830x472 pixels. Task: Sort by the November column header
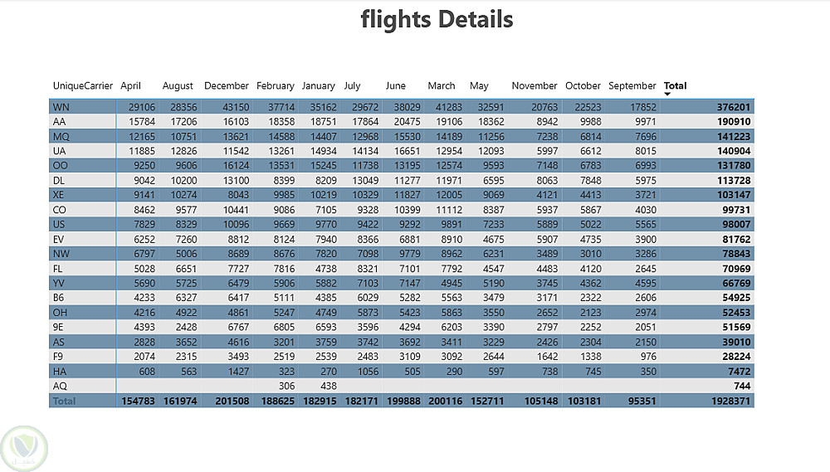click(535, 85)
